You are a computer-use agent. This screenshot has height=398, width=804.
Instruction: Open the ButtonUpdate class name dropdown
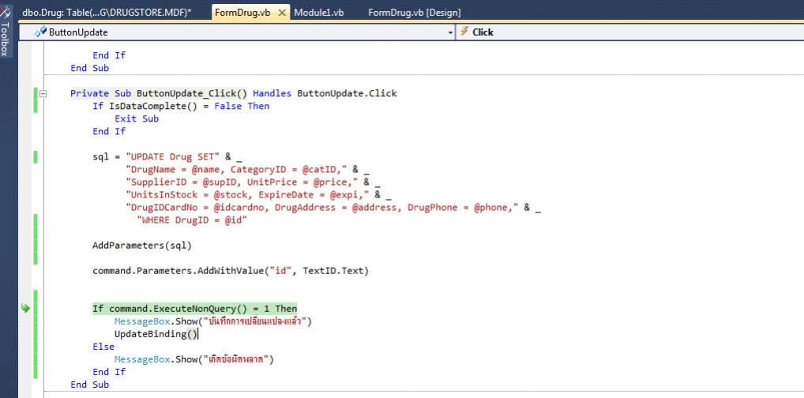(236, 32)
